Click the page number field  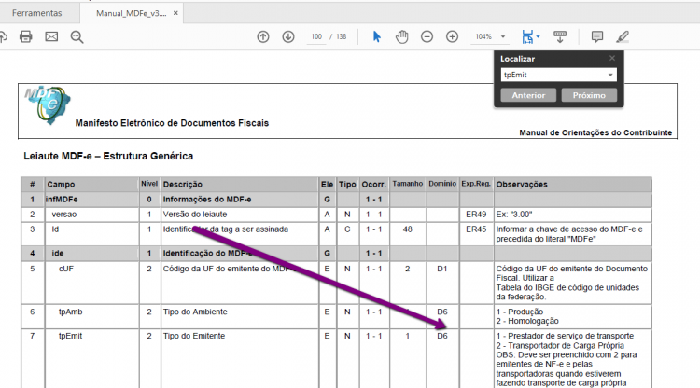[316, 36]
